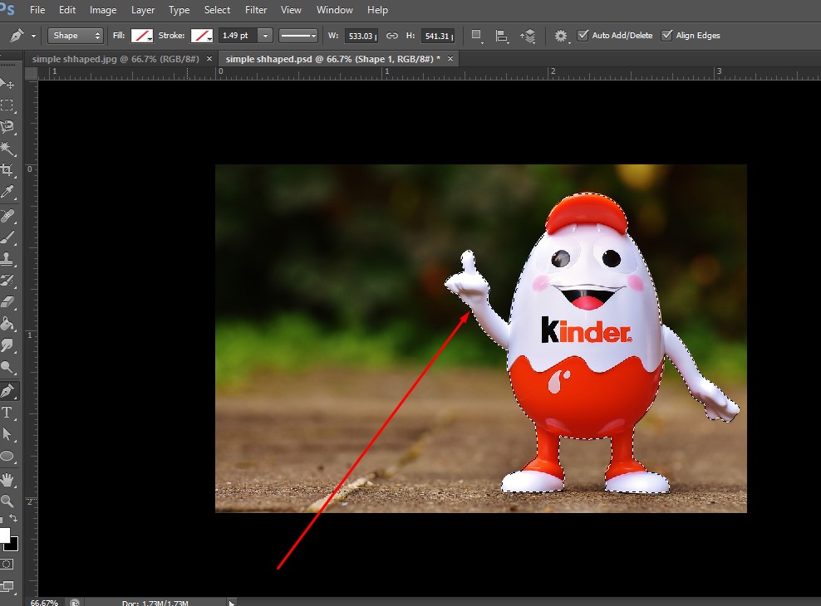
Task: Select the Smudge tool
Action: 7,345
